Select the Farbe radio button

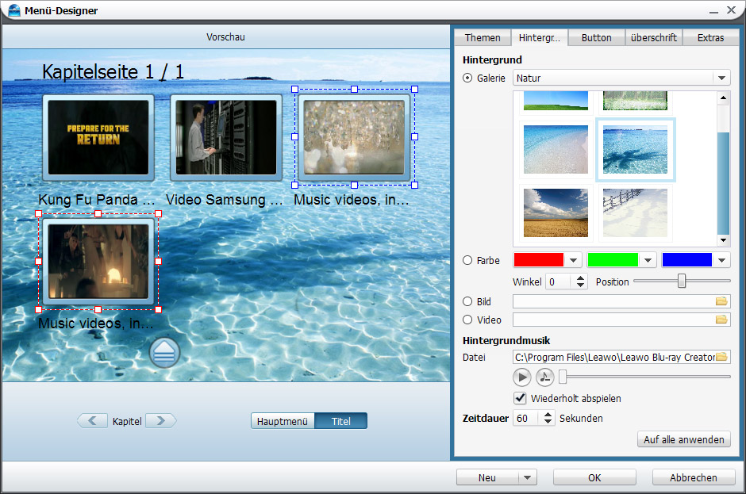point(467,260)
